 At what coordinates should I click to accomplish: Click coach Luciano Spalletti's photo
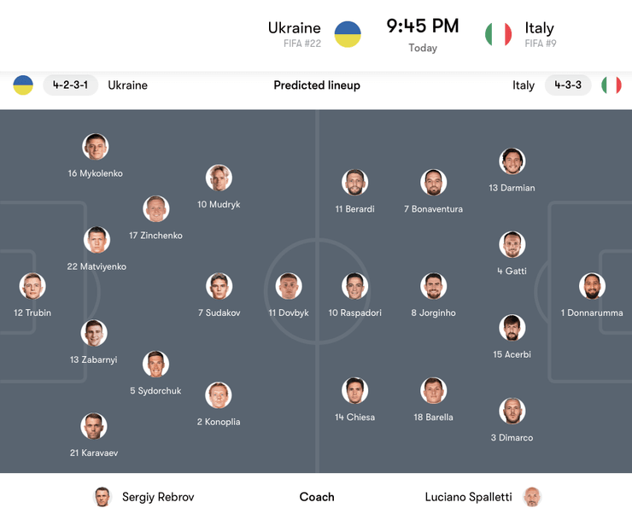(x=531, y=497)
